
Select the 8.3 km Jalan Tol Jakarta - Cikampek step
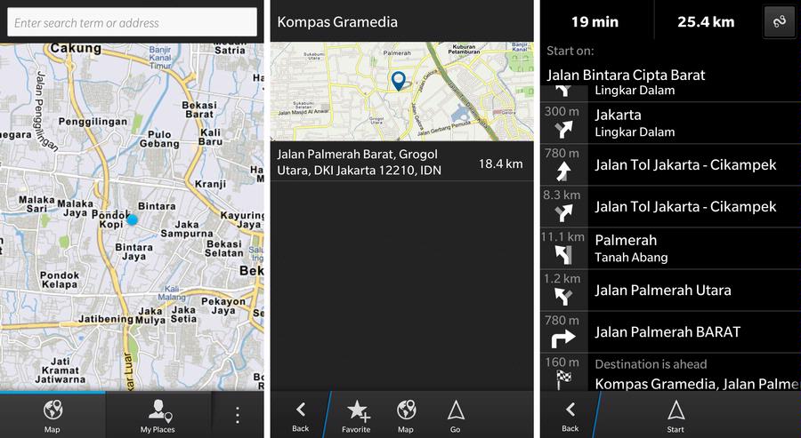click(x=670, y=206)
